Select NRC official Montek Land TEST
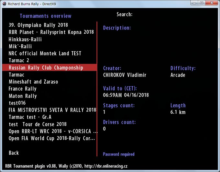The image size is (220, 172). [x=45, y=53]
